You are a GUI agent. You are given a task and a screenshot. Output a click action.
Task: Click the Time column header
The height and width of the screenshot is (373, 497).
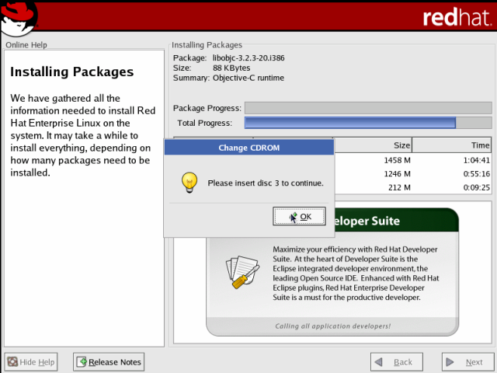pyautogui.click(x=452, y=145)
